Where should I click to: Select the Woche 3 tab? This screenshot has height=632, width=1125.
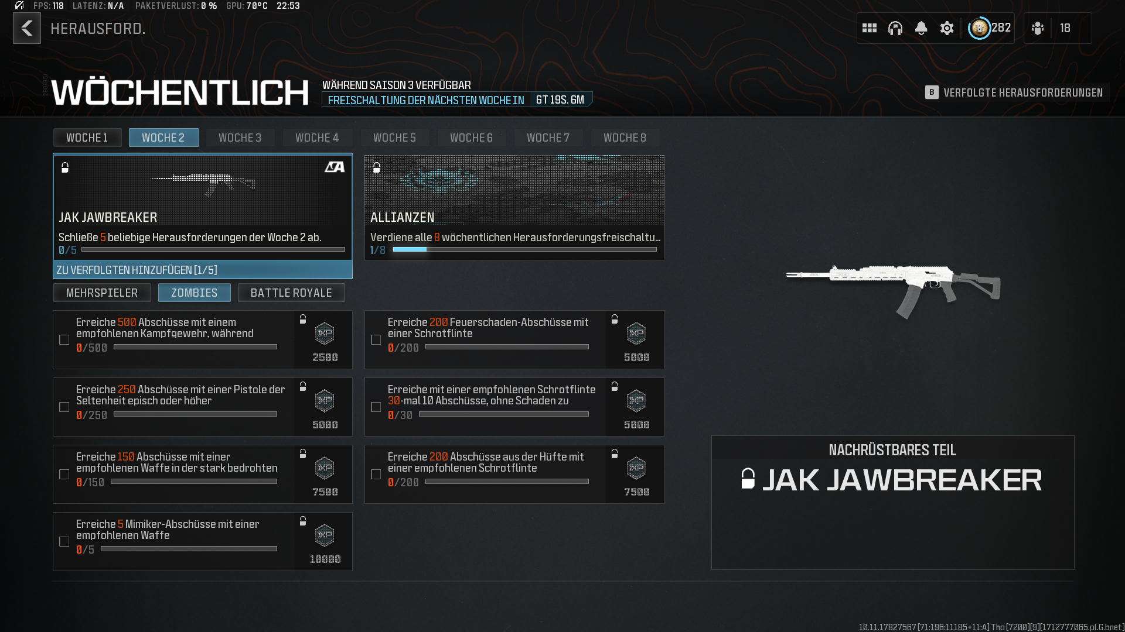point(240,138)
